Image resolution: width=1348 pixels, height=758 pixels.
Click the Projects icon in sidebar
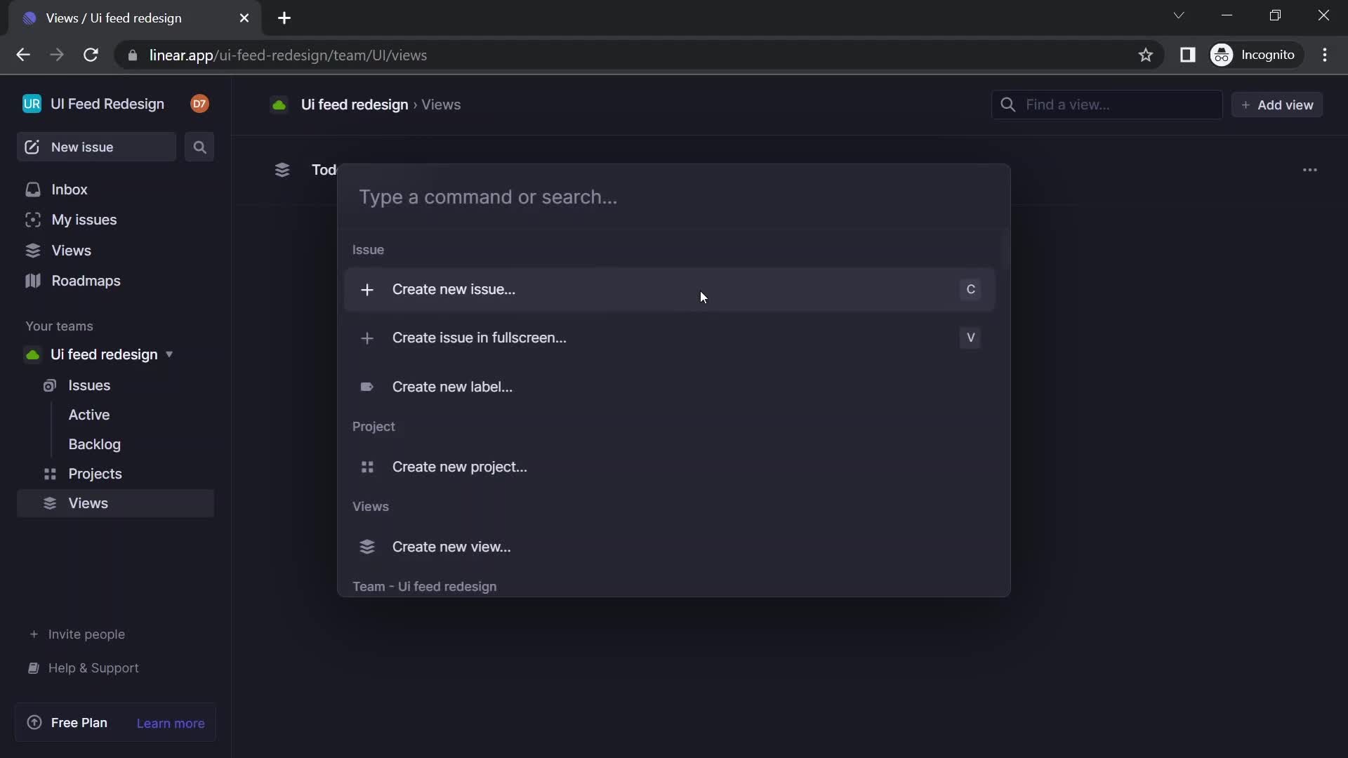point(49,473)
